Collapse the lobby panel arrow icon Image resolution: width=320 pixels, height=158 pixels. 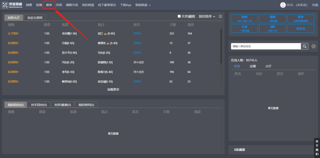tap(220, 17)
